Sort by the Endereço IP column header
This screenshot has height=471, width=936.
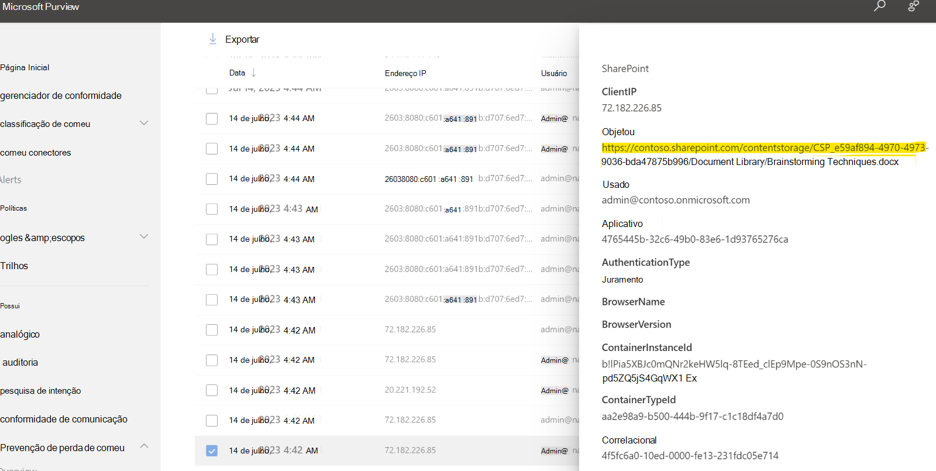tap(405, 73)
